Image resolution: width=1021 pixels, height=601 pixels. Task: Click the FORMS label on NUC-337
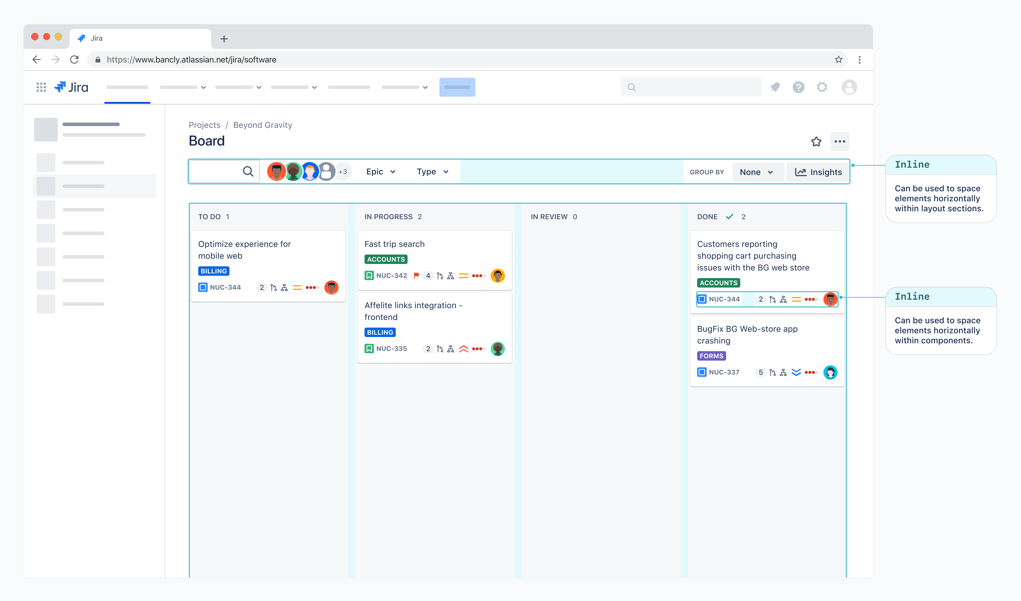point(711,356)
